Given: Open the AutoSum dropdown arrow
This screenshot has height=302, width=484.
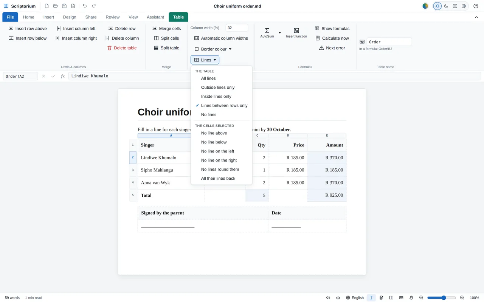Looking at the screenshot, I should click(x=280, y=33).
